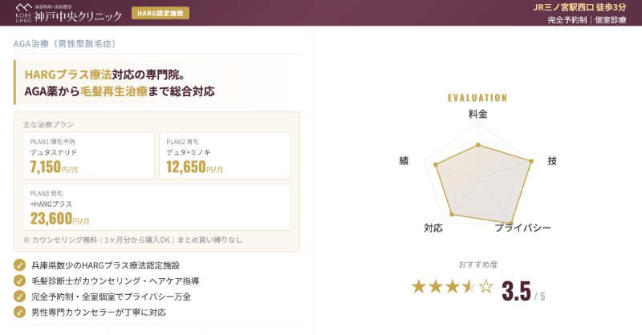Click the 対応 label on radar chart

pos(433,228)
